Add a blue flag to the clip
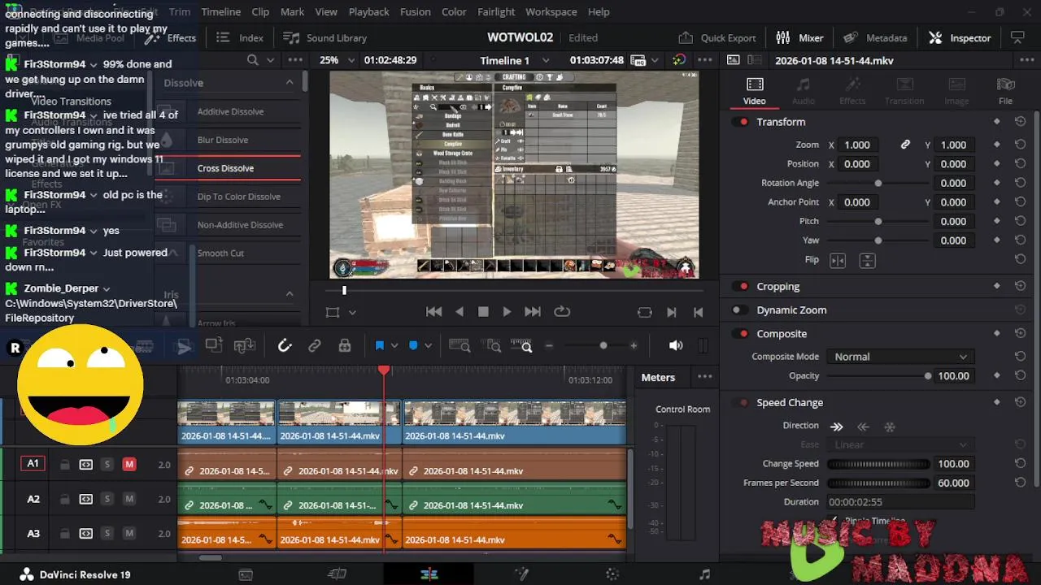 pyautogui.click(x=379, y=346)
